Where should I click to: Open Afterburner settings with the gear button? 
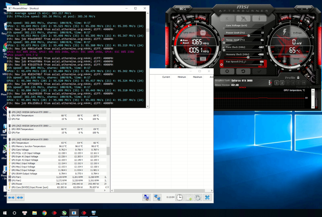[x=227, y=71]
